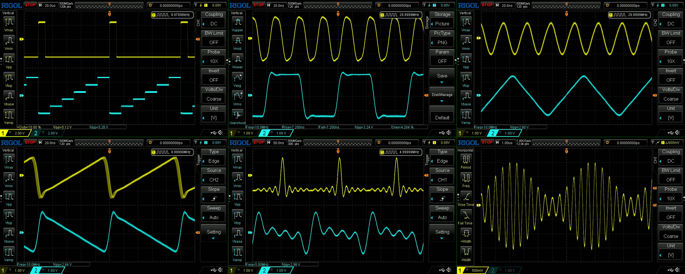Open Coupling DC selector on the staircase screen
Viewport: 685px width, 274px height.
pos(214,20)
